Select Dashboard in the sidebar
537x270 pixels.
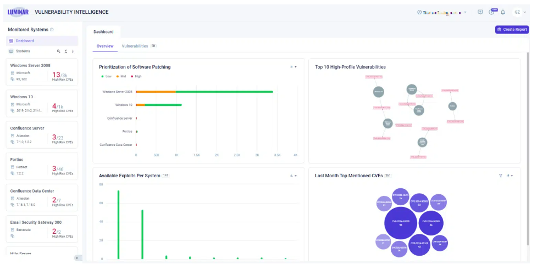coord(42,41)
